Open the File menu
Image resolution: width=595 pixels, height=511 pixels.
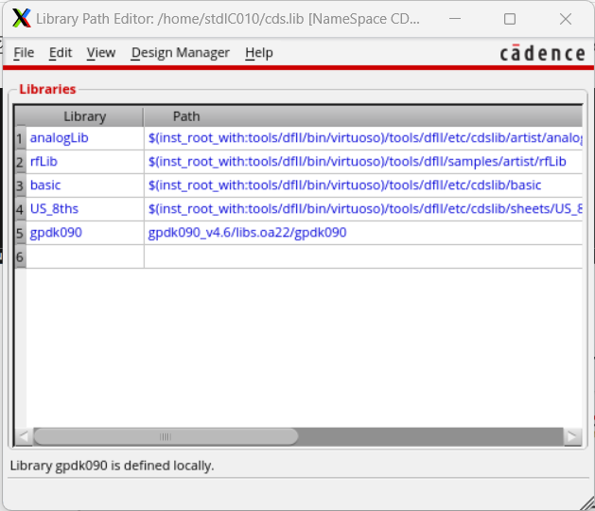[x=24, y=52]
